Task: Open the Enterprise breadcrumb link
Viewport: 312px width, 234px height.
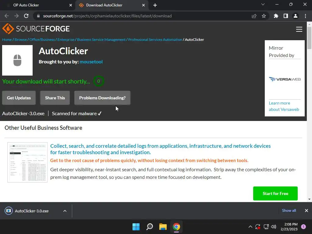Action: tap(66, 40)
